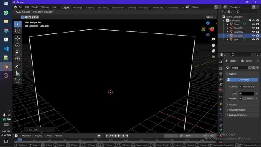Screen dimensions: 261x147
Task: Click the viewport zoom magnifier icon
Action: coord(213,40)
